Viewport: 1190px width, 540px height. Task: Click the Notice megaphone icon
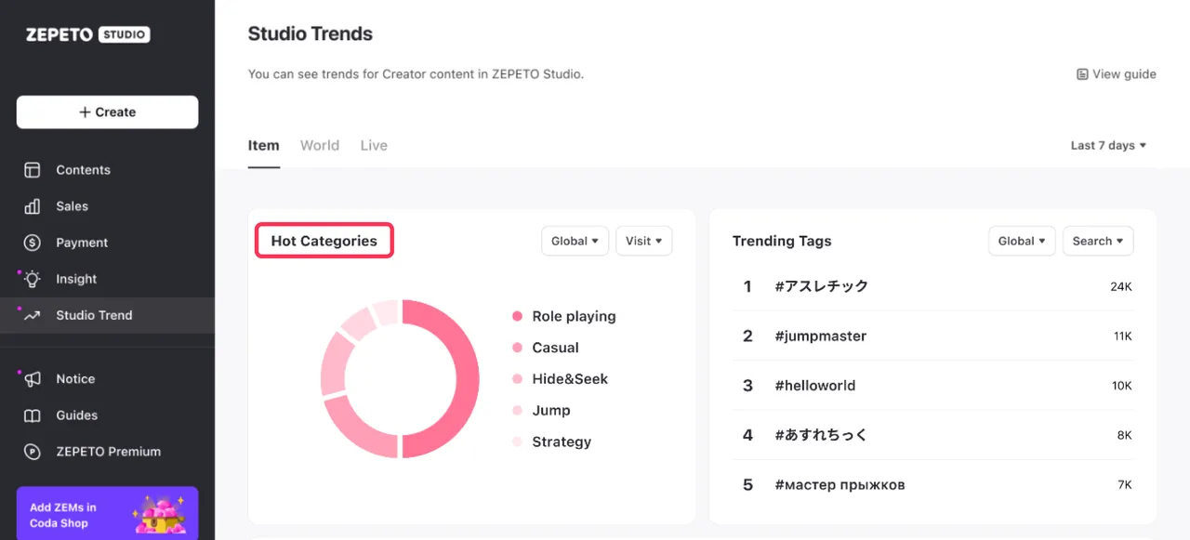[33, 378]
